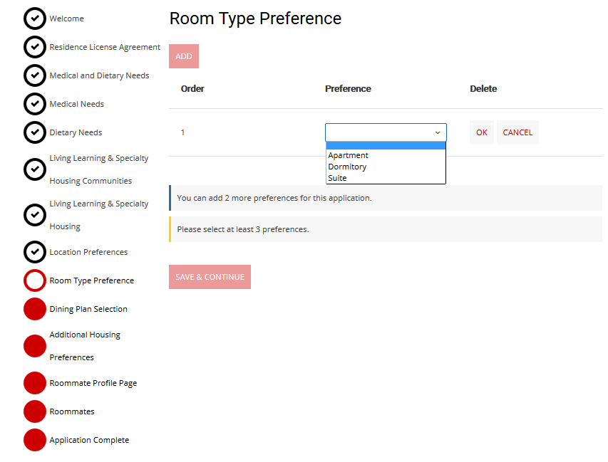Select the blank highlighted dropdown option
This screenshot has width=608, height=462.
pyautogui.click(x=386, y=146)
